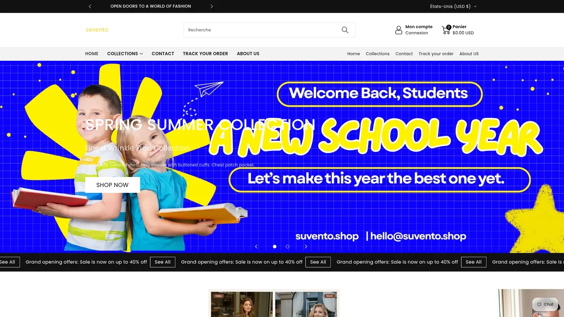Open the Chat widget
This screenshot has width=564, height=317.
545,304
